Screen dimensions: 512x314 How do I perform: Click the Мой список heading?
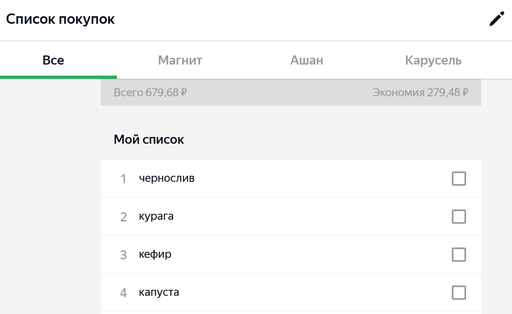[x=149, y=139]
